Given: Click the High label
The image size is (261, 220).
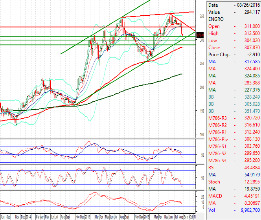Looking at the screenshot, I should (x=213, y=33).
